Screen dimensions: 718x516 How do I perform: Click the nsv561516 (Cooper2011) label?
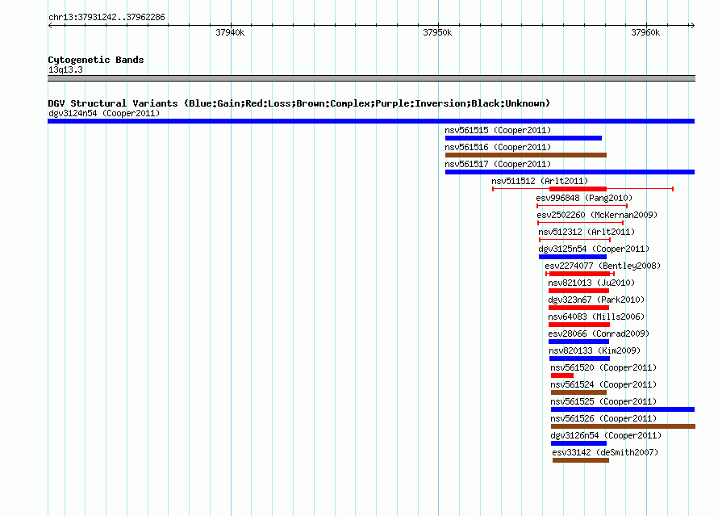point(498,147)
